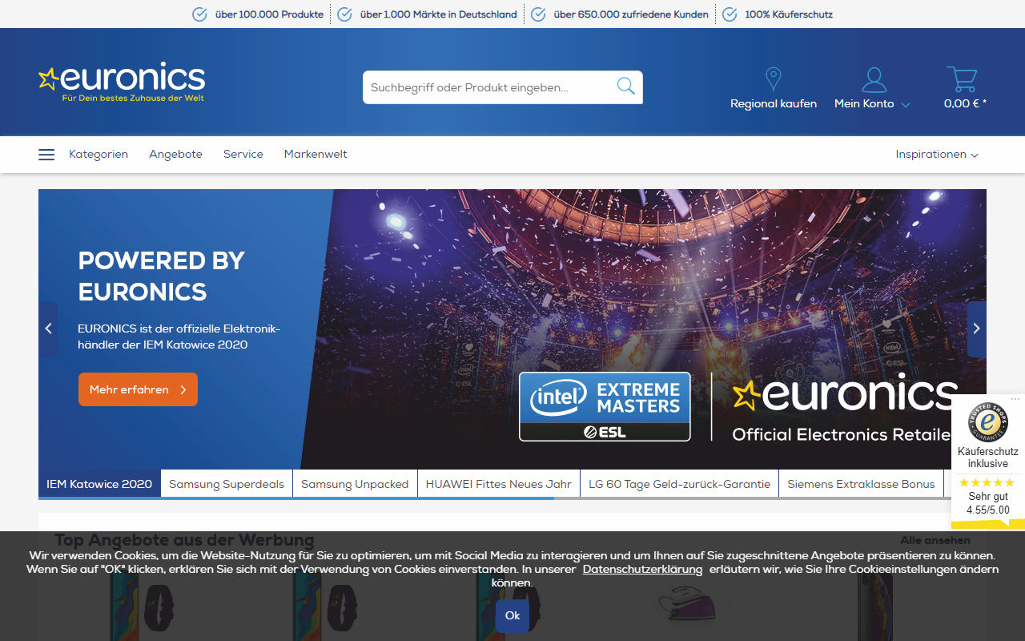Select the LG 60 Tage Geld-zurück-Garantie tab

click(679, 484)
